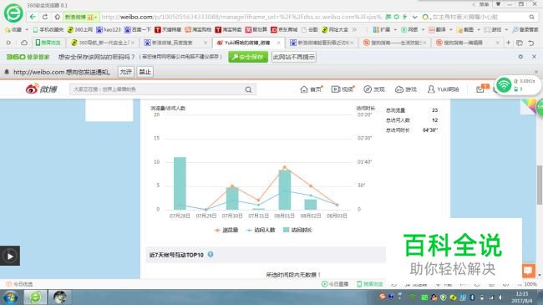The height and width of the screenshot is (305, 543).
Task: Click the Weibo logo in the header
Action: tap(41, 89)
